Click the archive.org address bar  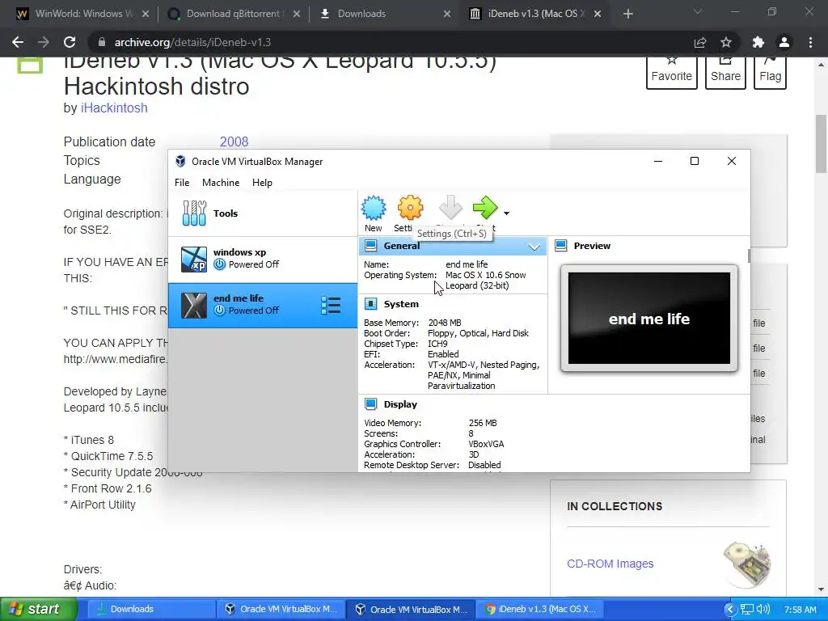point(391,42)
